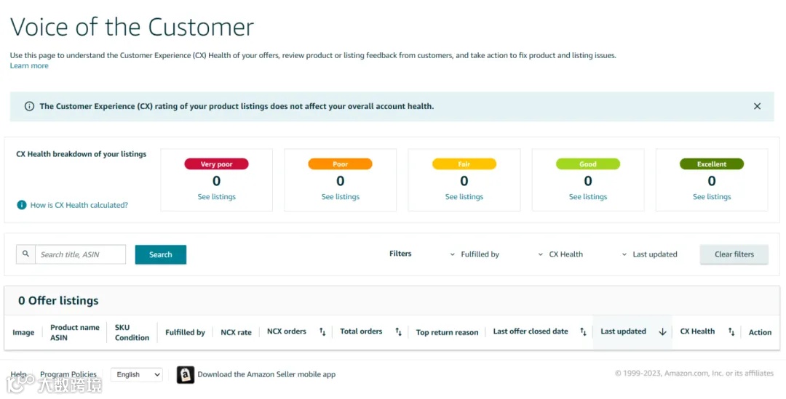The width and height of the screenshot is (786, 399).
Task: See listings under Fair
Action: (464, 197)
